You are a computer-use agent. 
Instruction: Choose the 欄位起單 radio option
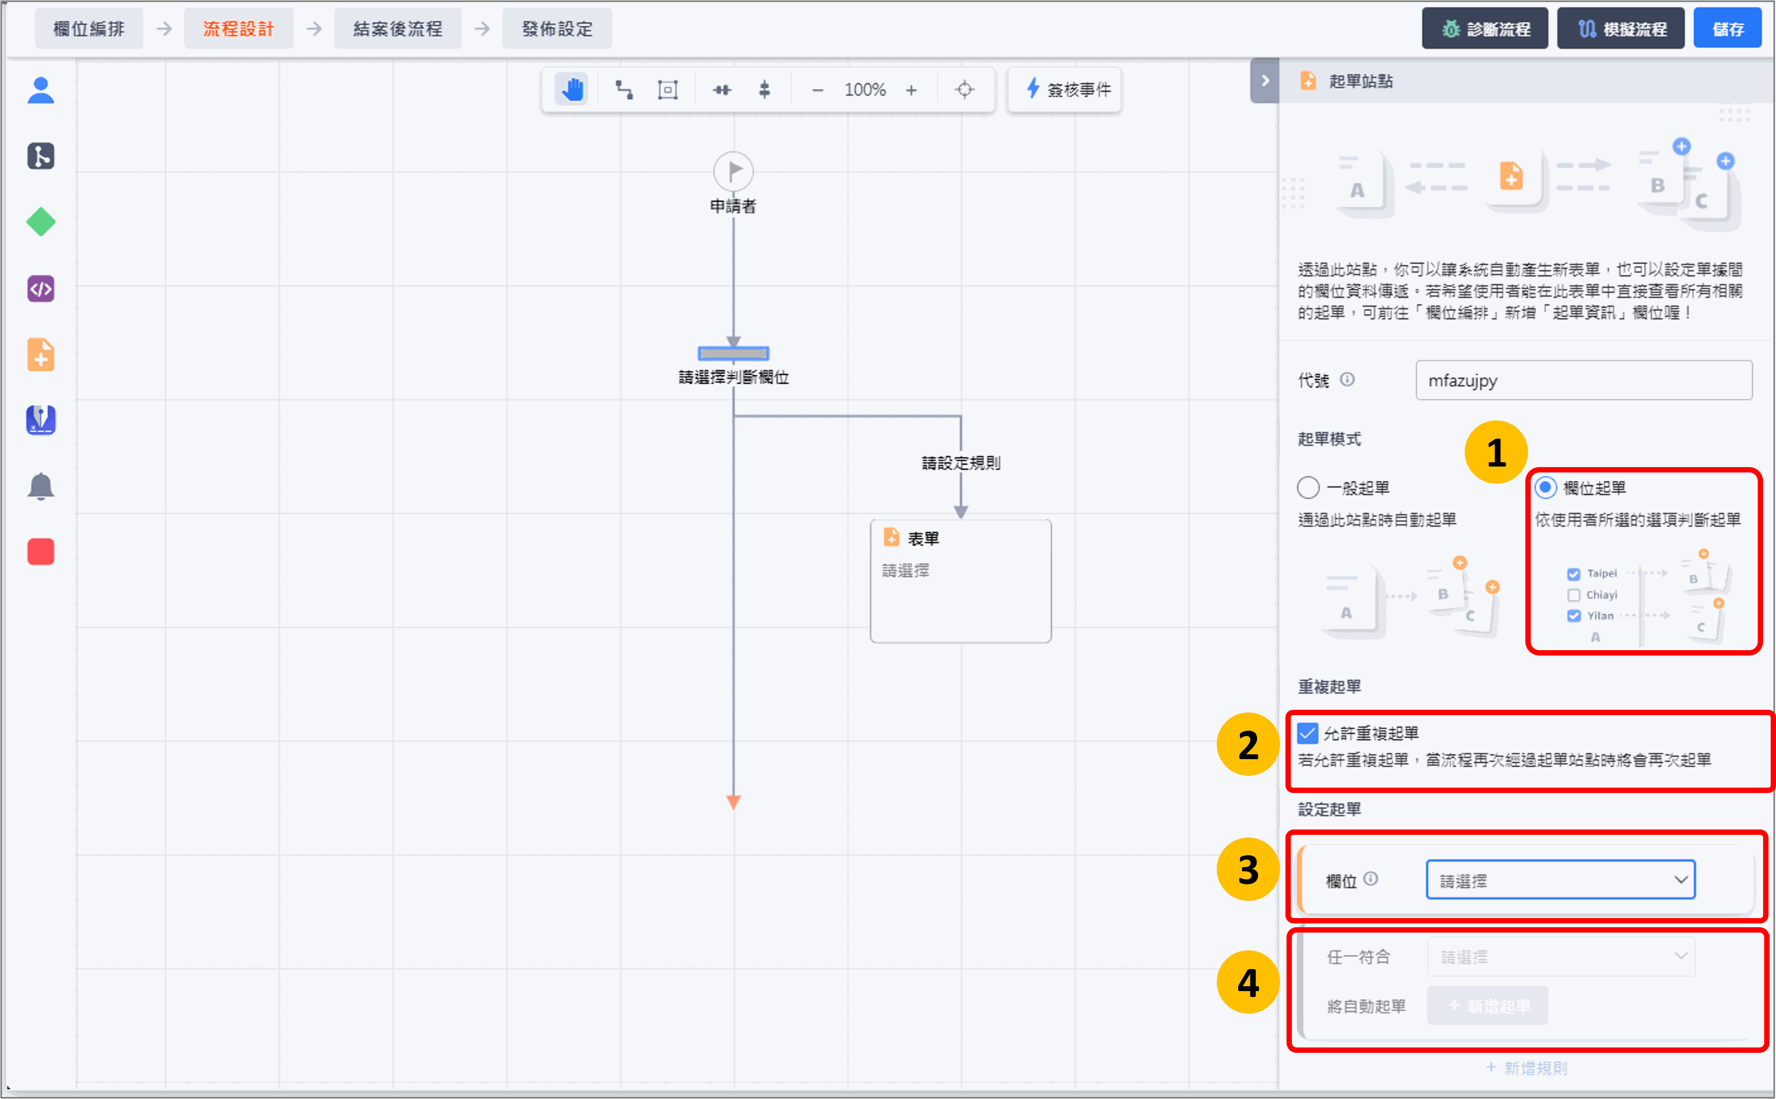coord(1545,487)
